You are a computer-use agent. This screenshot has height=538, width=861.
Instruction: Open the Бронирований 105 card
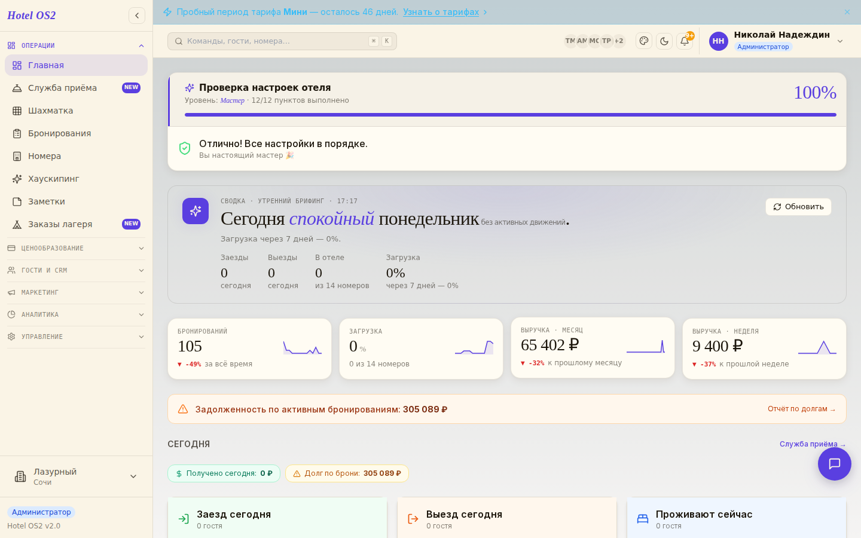point(249,349)
